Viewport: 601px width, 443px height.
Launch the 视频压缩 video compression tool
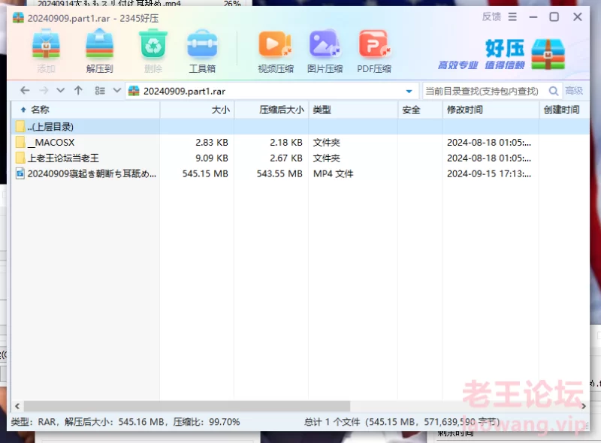point(275,45)
